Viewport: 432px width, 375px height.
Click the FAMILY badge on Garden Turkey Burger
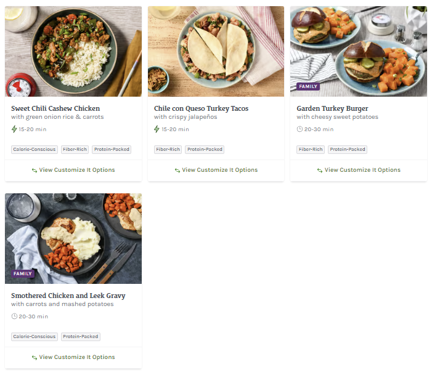click(308, 87)
